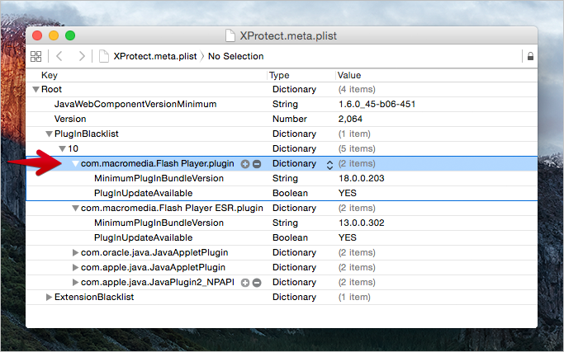Click (4 items) value of Root
The height and width of the screenshot is (352, 564).
(357, 89)
